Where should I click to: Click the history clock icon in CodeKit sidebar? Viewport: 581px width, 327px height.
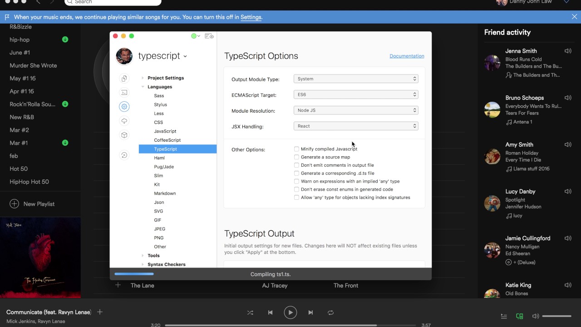124,155
